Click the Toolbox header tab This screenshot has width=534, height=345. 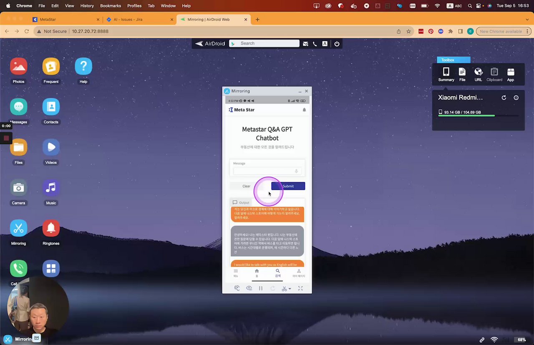coord(453,60)
